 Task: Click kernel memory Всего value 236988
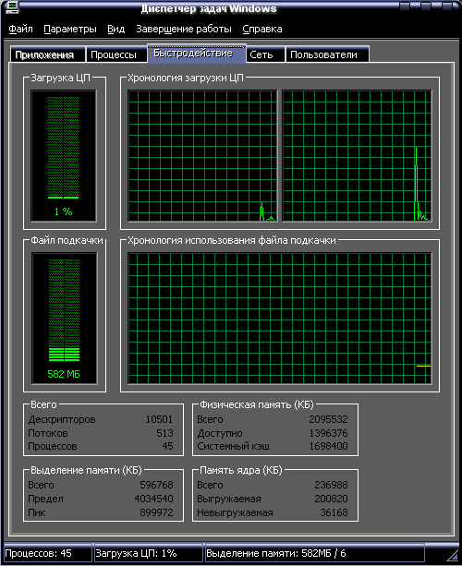(331, 485)
